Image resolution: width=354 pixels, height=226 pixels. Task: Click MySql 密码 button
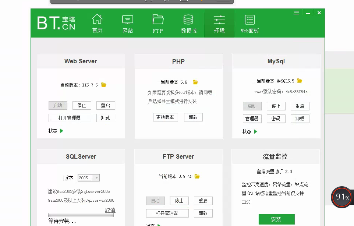tap(276, 119)
